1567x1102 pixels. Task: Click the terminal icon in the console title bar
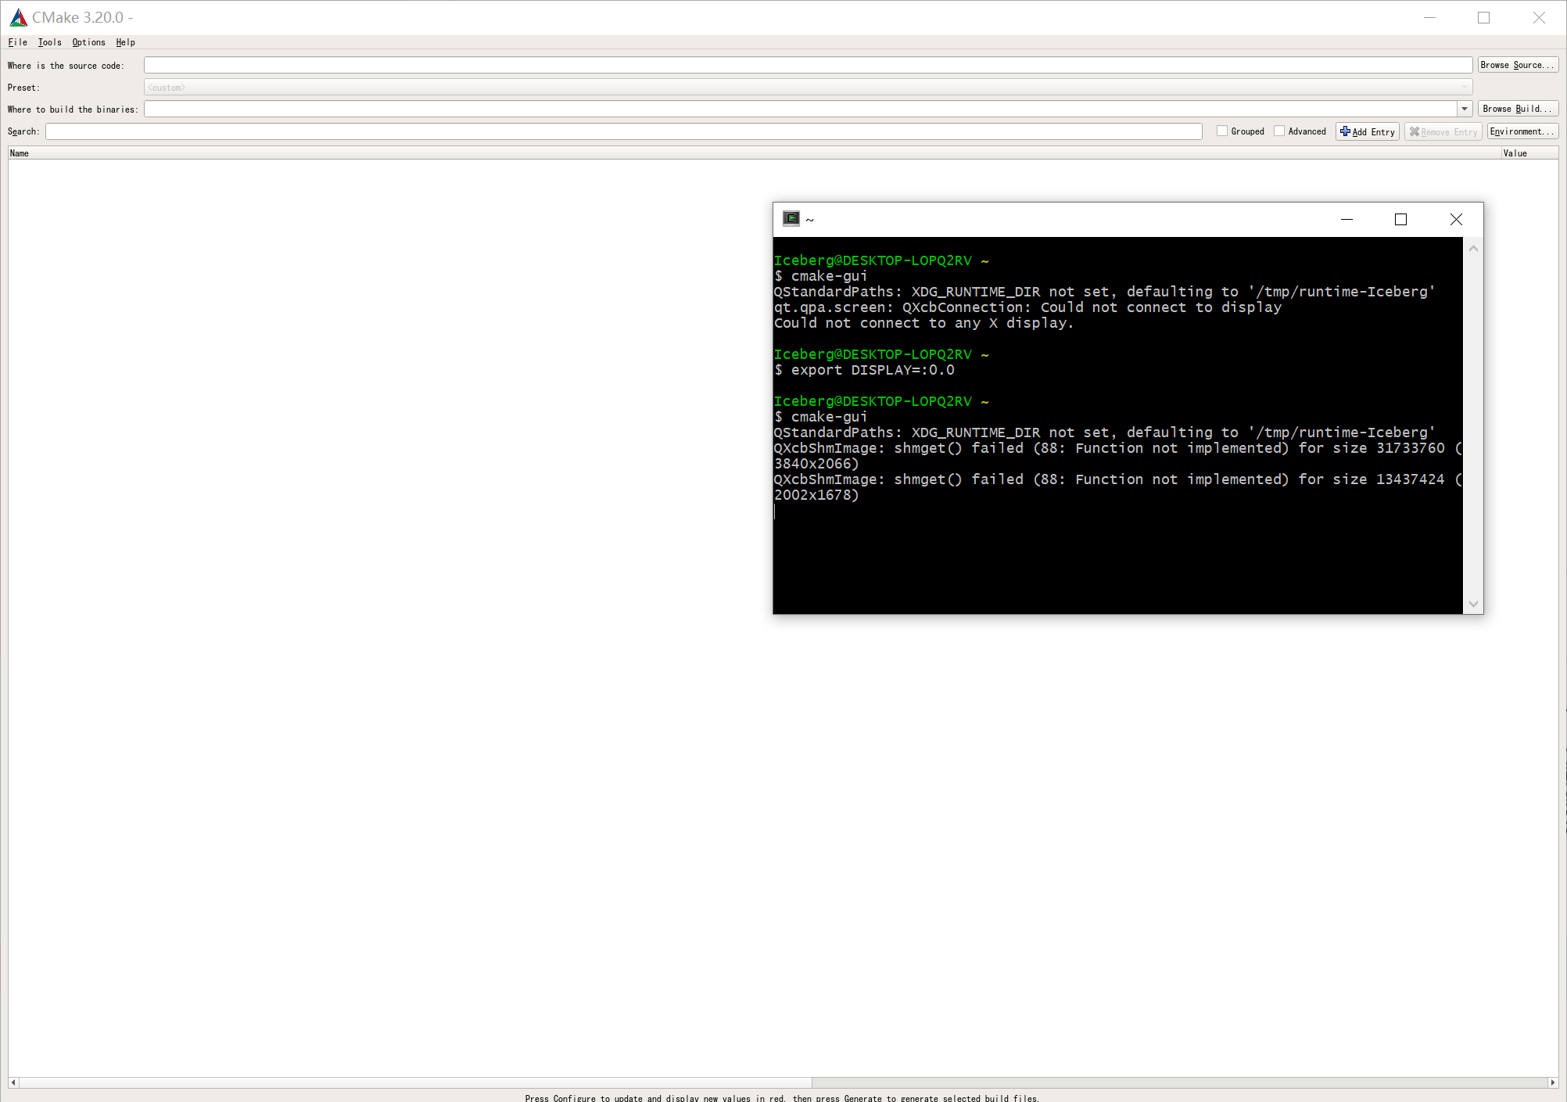(x=791, y=219)
